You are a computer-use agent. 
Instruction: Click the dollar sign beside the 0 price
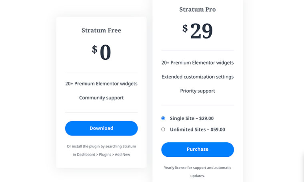(95, 49)
